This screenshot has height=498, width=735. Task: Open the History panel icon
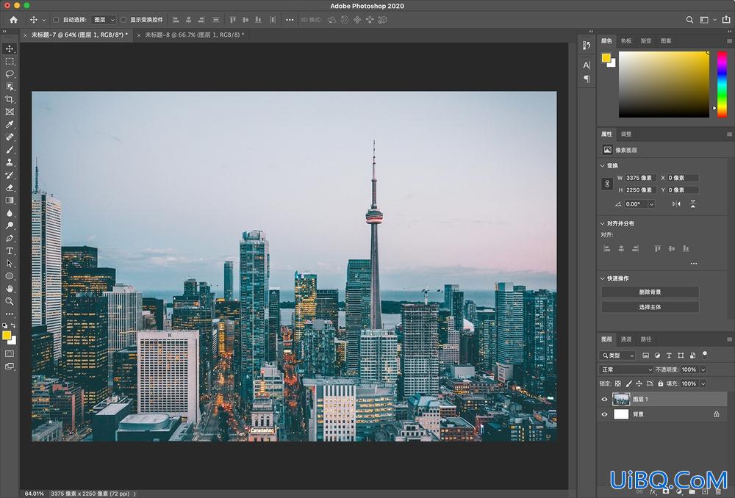point(587,46)
